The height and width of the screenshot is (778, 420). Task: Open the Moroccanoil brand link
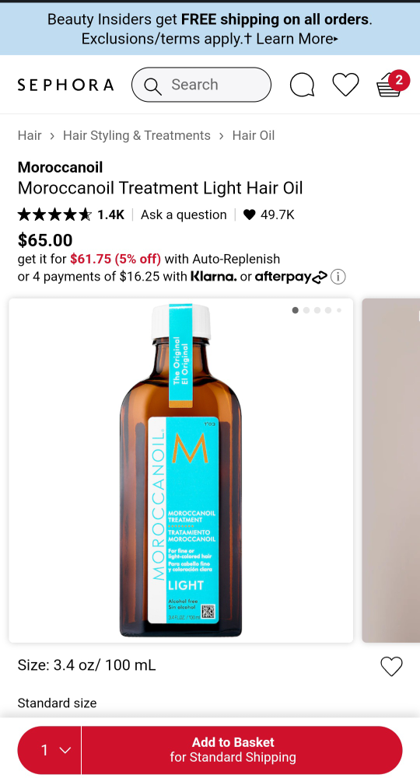click(x=60, y=167)
